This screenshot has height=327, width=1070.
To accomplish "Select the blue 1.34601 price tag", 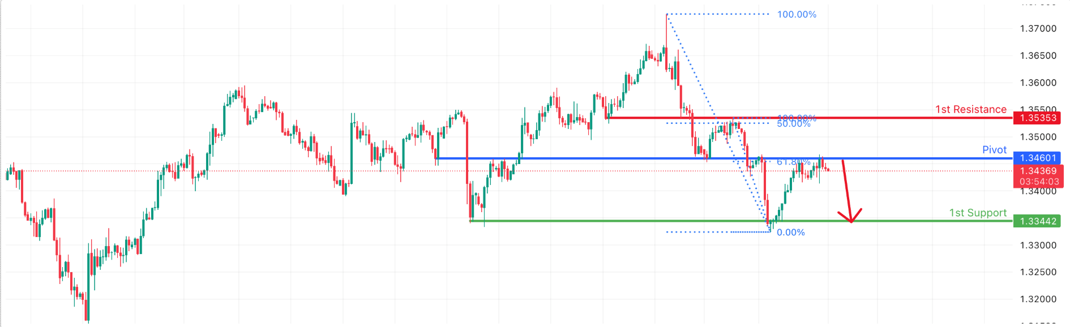I will [x=1038, y=158].
